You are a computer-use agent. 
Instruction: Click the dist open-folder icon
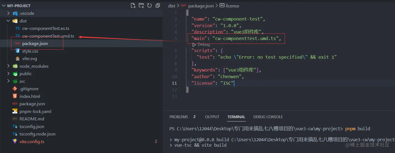pyautogui.click(x=15, y=21)
